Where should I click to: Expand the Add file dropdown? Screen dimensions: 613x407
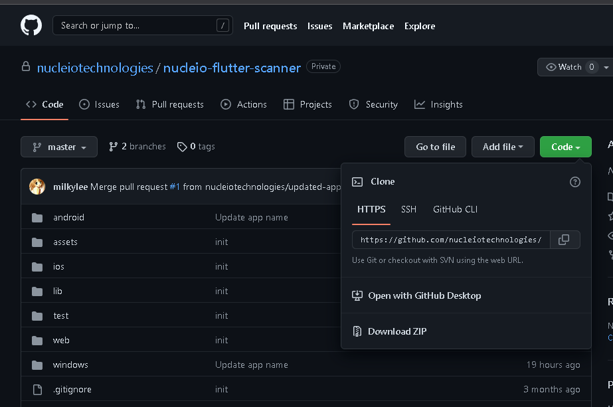[503, 147]
